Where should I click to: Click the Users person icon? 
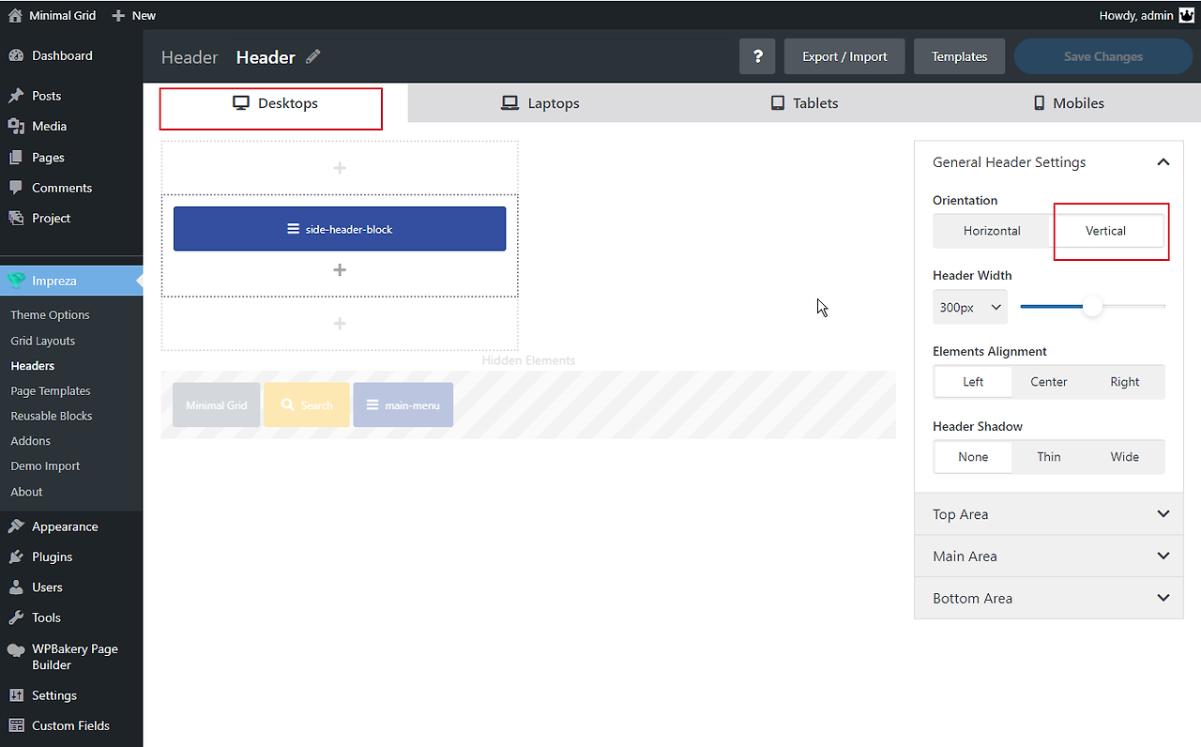pos(16,587)
